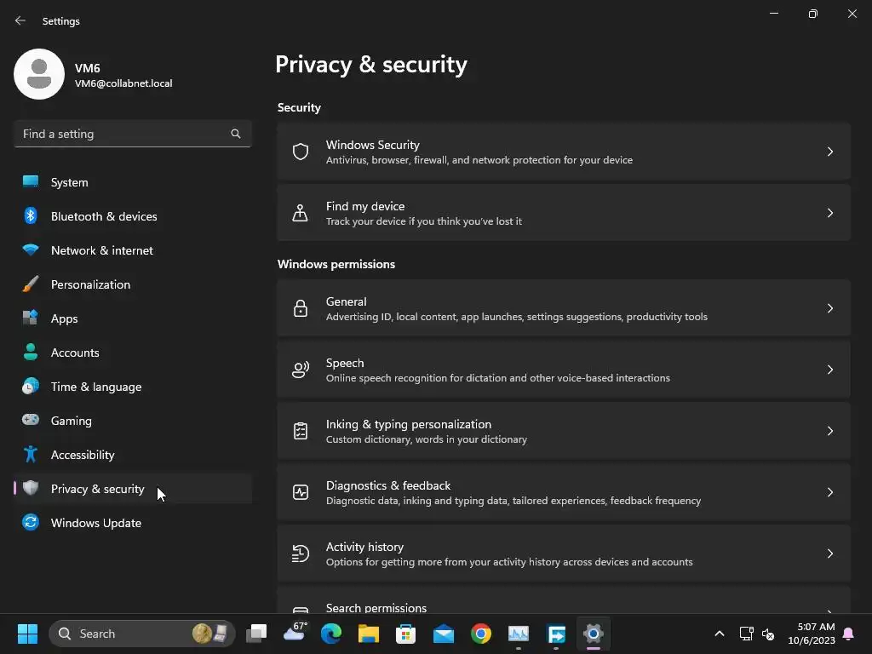
Task: Expand Windows Security with its chevron
Action: tap(829, 152)
